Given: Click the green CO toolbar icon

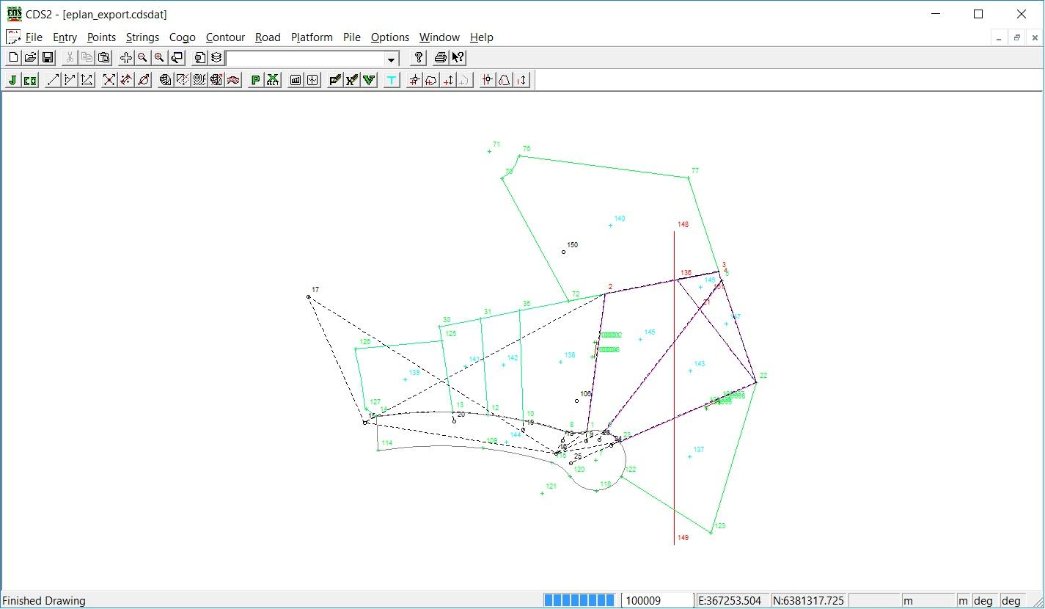Looking at the screenshot, I should point(30,80).
